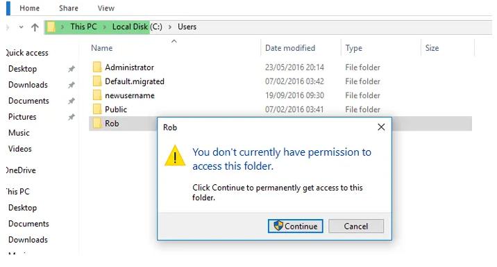
Task: Cancel the permission dialog
Action: [356, 226]
